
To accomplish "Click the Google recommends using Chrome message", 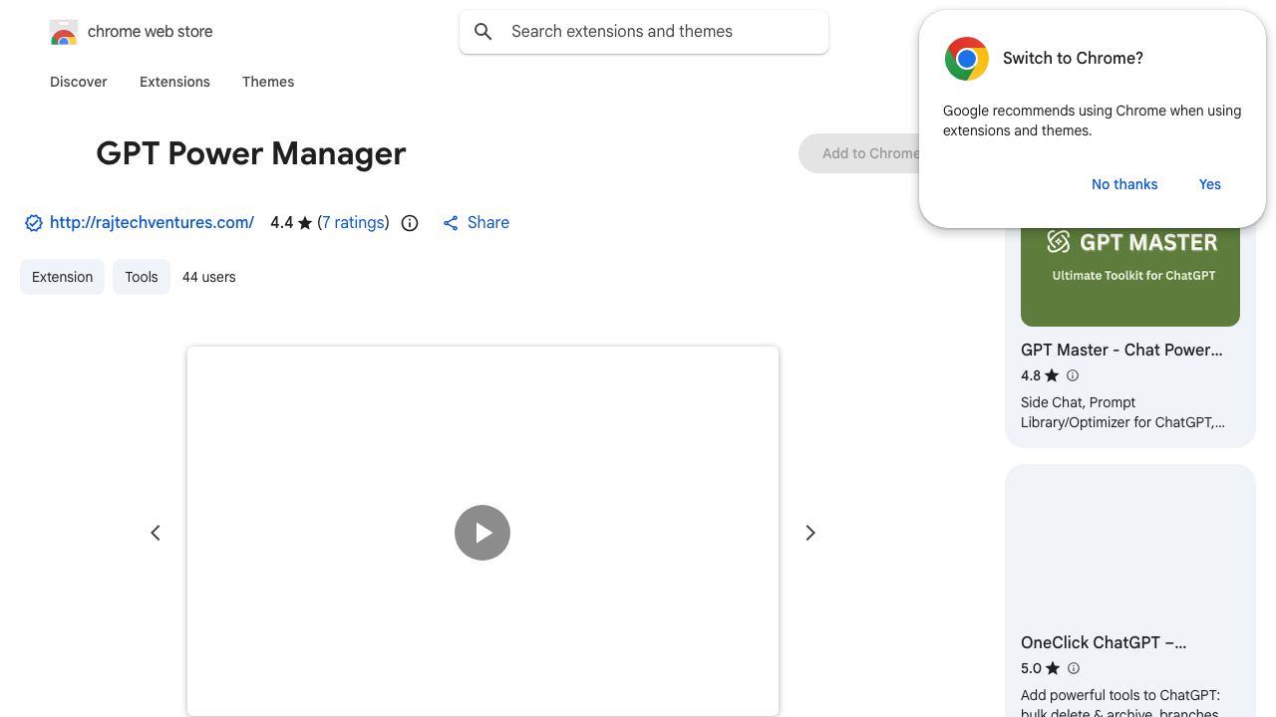I will pyautogui.click(x=1092, y=120).
